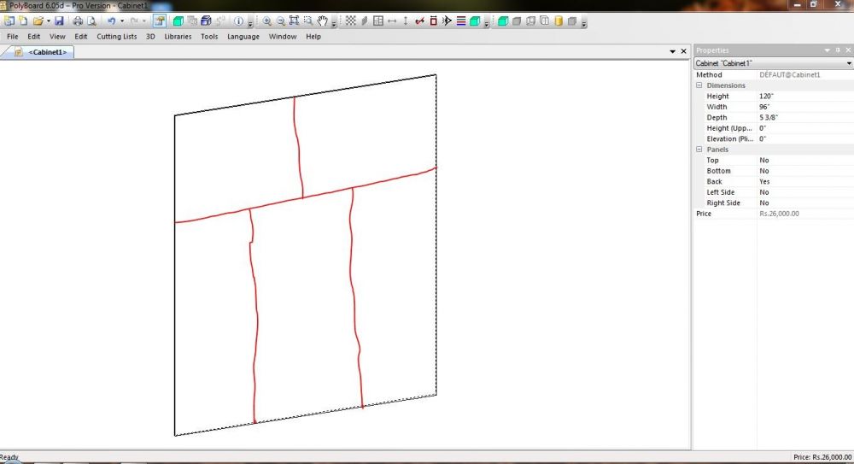
Task: Click the green solid view box icon
Action: [x=503, y=21]
